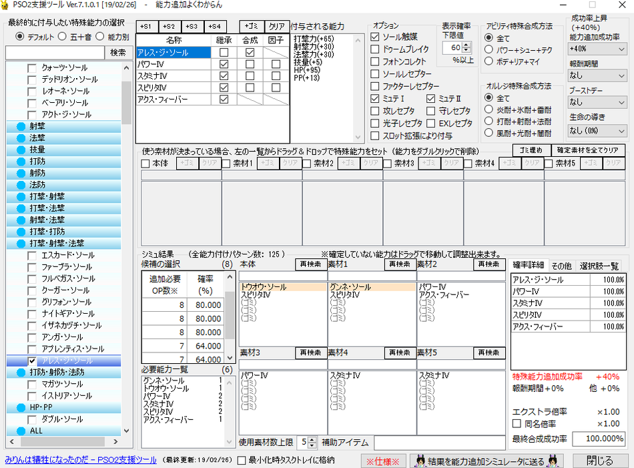Select the 能力別 sort radio button
634x468 pixels.
tap(99, 37)
